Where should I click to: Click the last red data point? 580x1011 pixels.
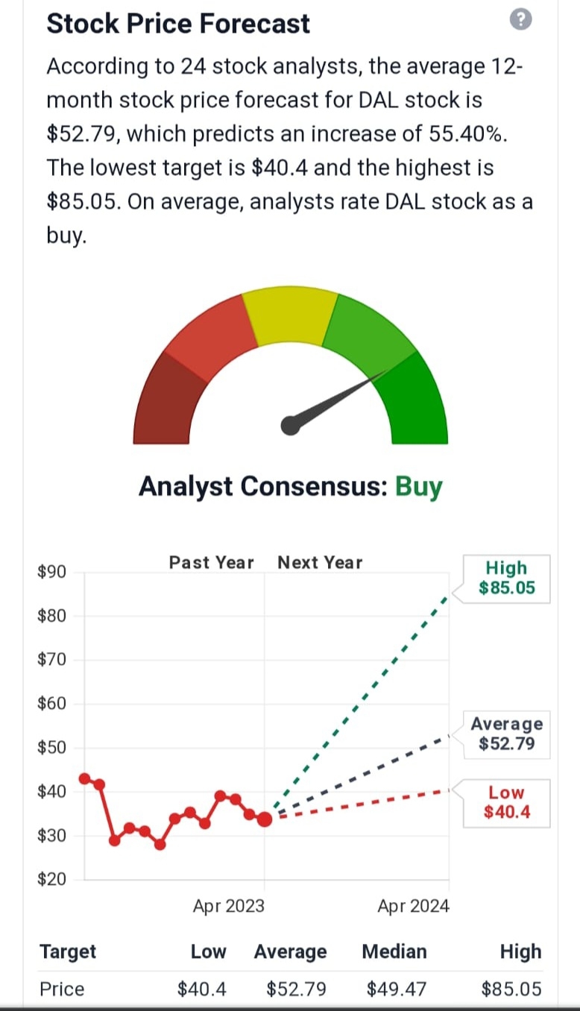[x=265, y=819]
